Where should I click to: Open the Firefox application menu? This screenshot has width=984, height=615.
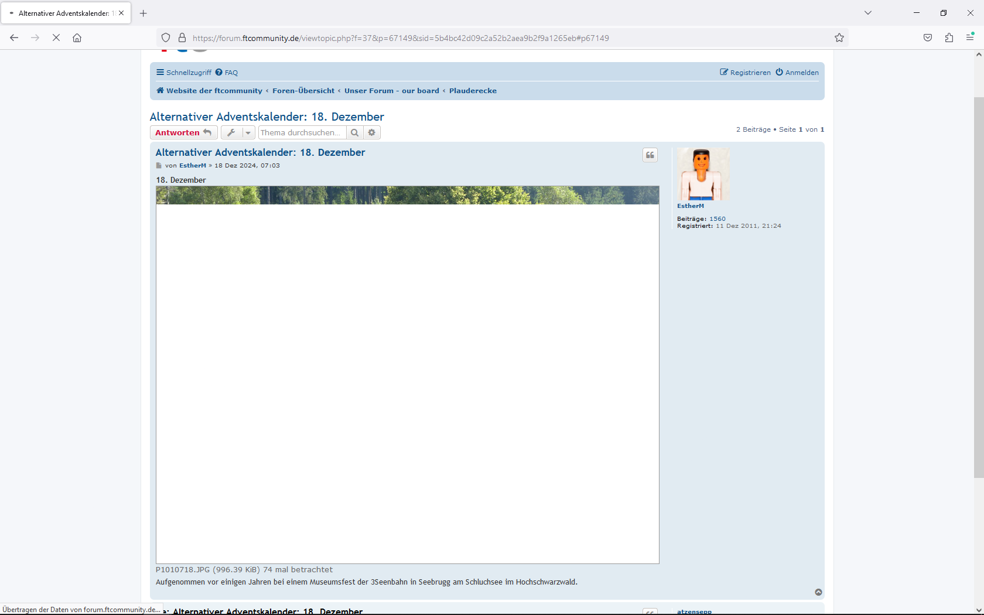(970, 37)
